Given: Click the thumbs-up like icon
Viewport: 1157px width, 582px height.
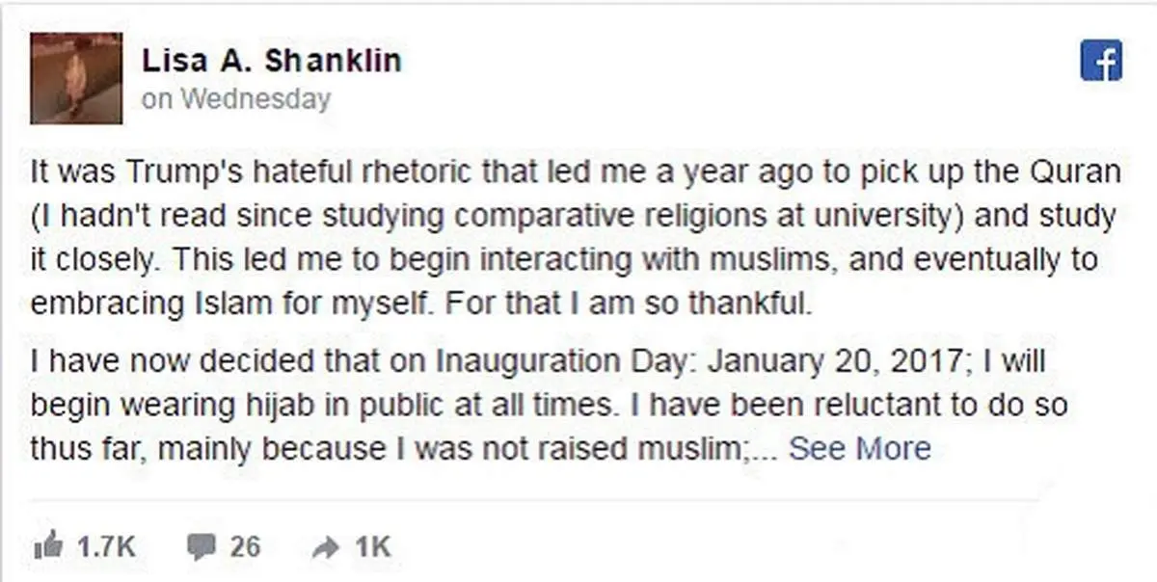Looking at the screenshot, I should pos(47,546).
